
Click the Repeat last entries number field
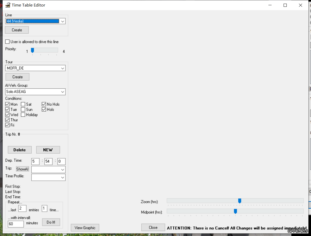click(x=22, y=208)
